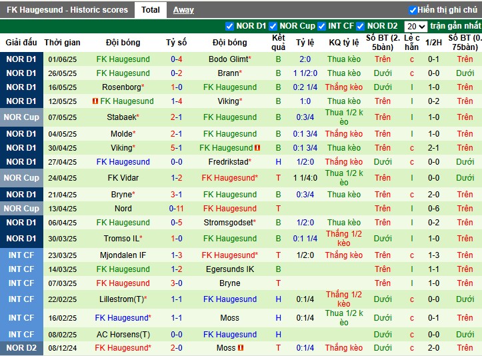
Task: Select the '1/2H' column header
Action: [433, 43]
